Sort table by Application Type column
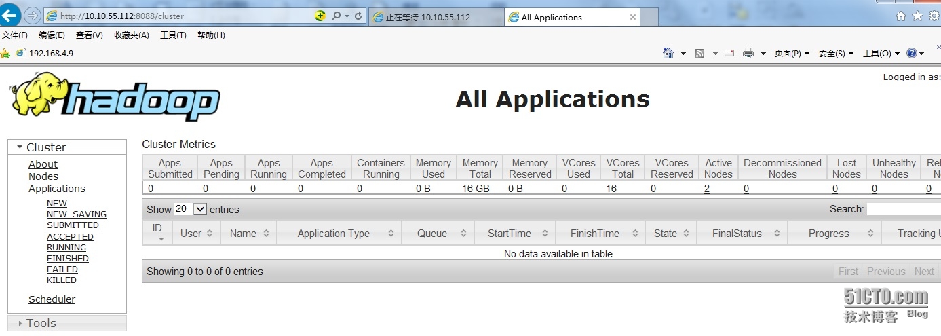Screen dimensions: 941x336 click(339, 233)
